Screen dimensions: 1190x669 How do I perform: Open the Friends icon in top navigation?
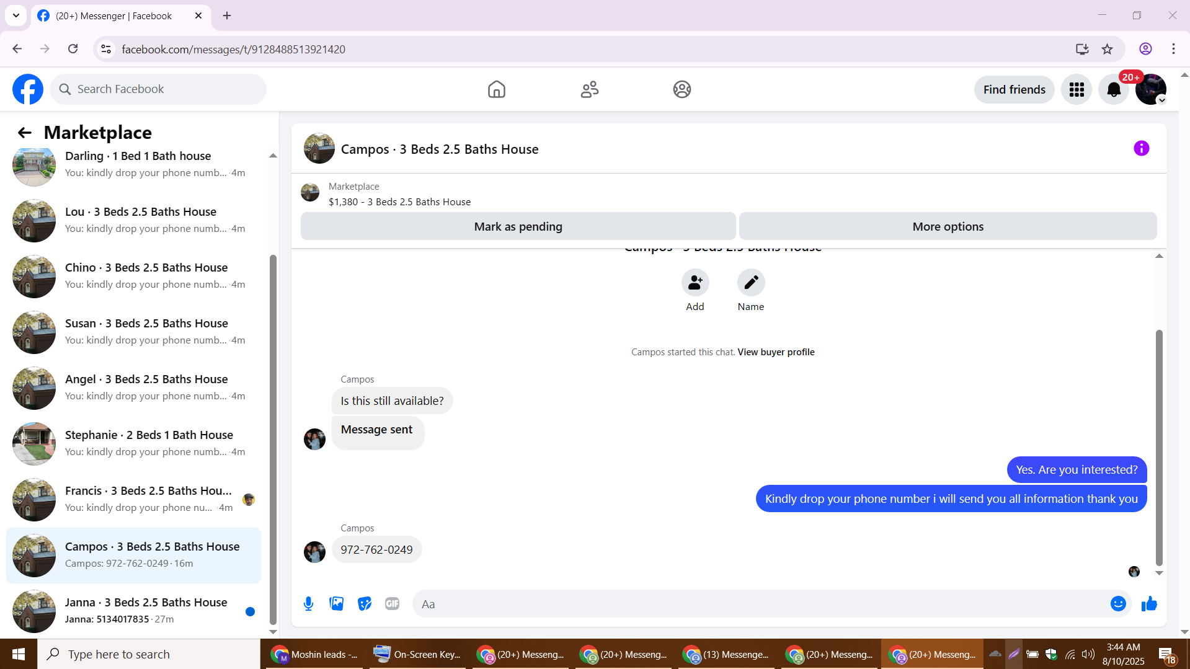[589, 89]
